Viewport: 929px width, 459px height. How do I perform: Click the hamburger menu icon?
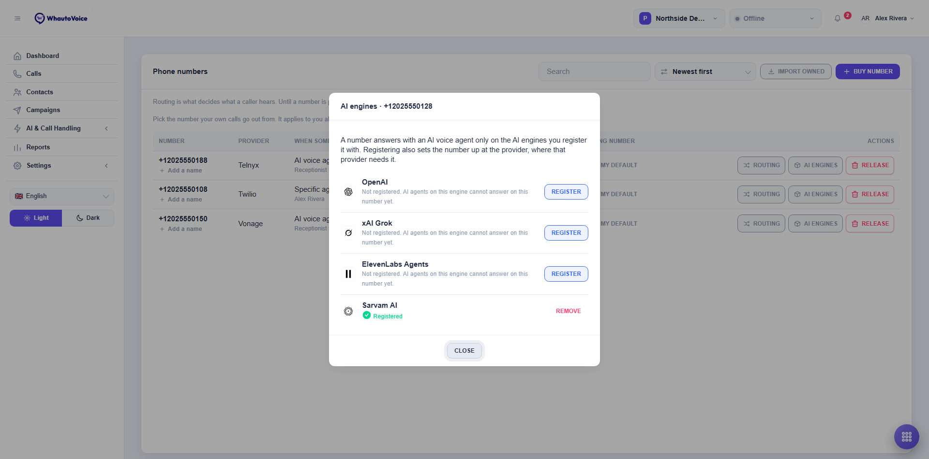coord(17,18)
